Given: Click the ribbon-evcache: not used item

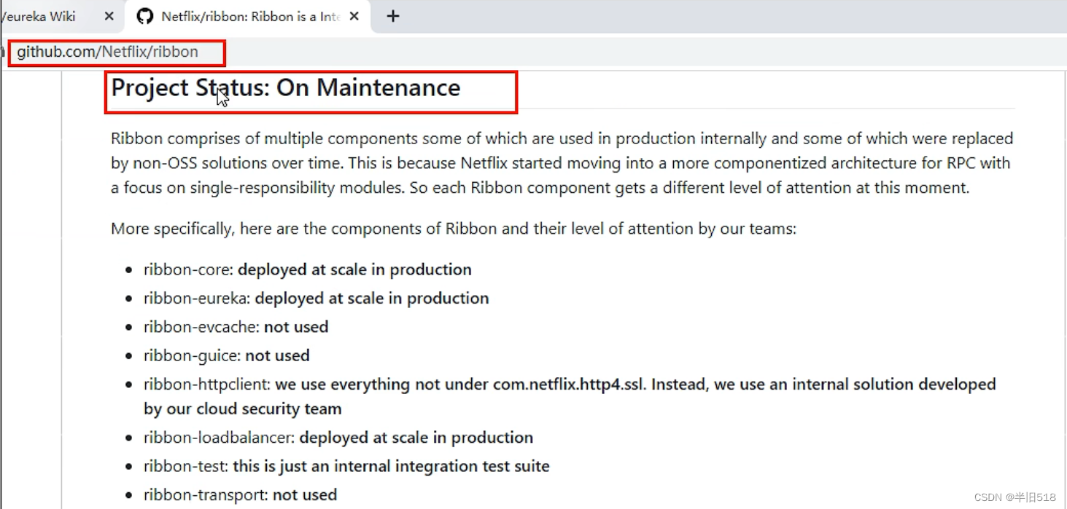Looking at the screenshot, I should point(236,327).
